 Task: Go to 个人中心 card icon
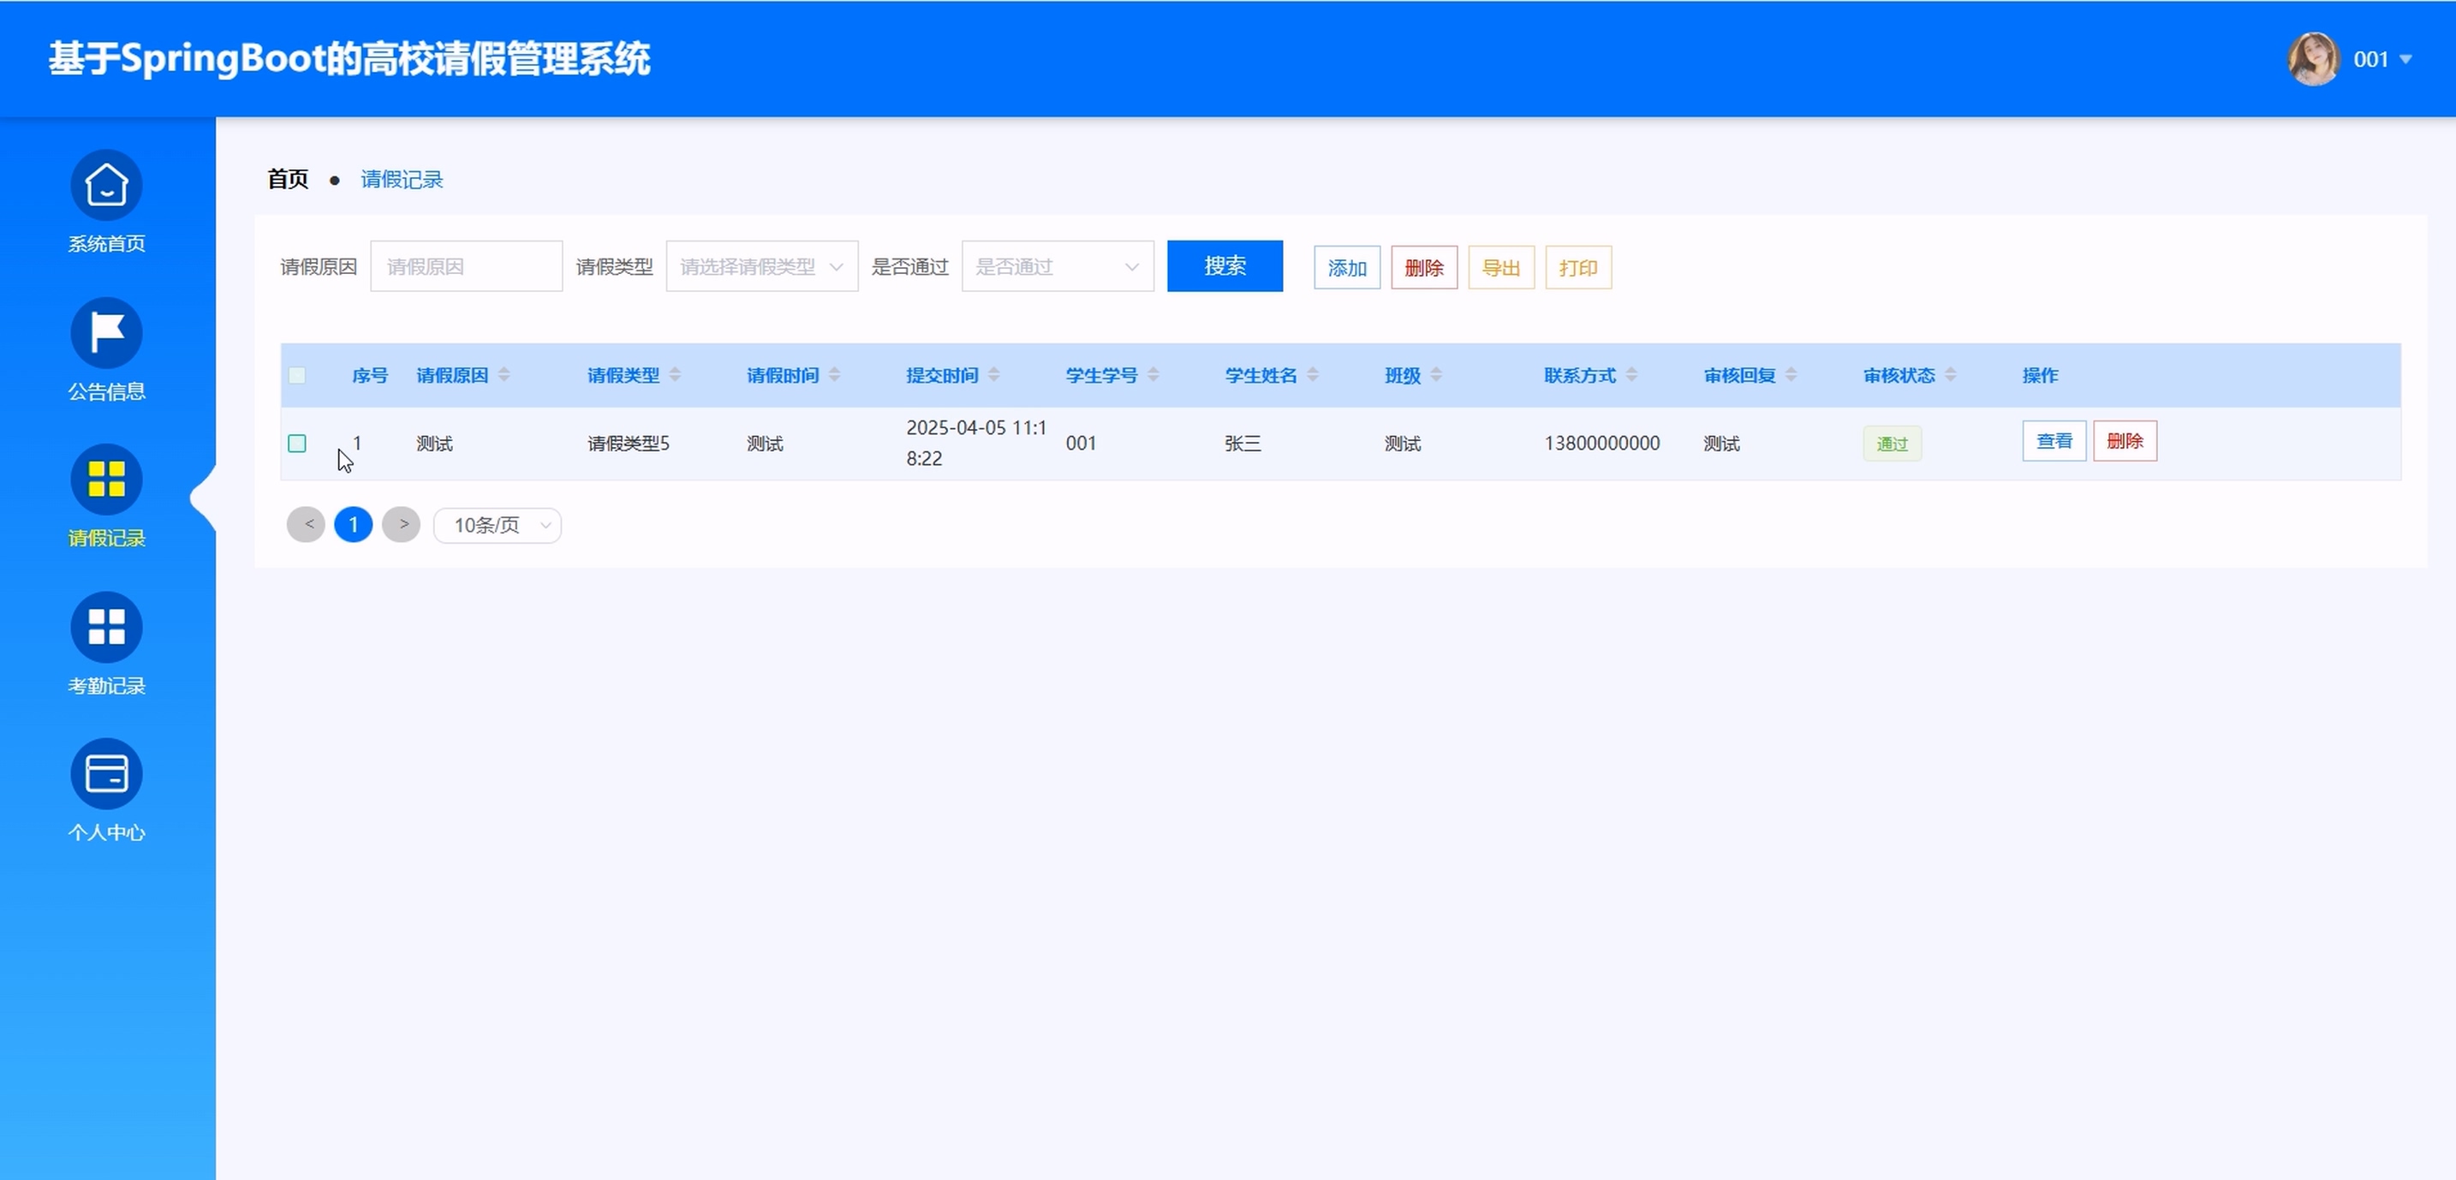click(106, 774)
